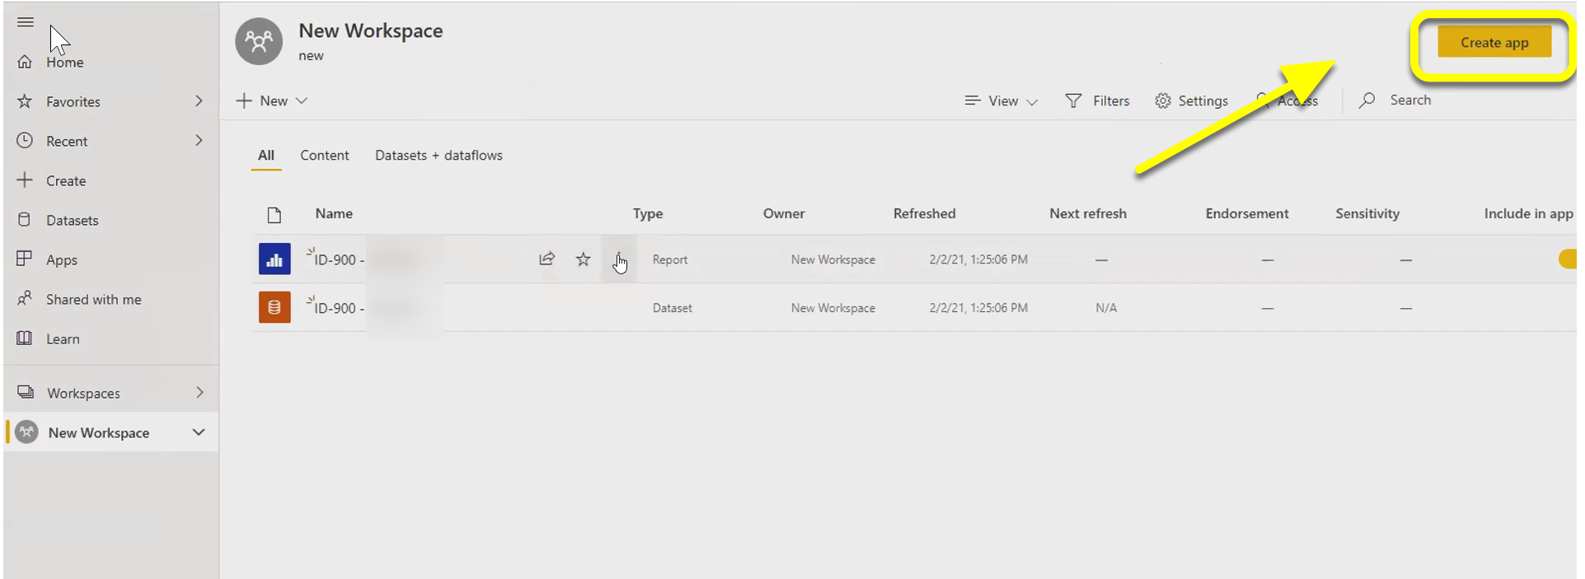Image resolution: width=1585 pixels, height=579 pixels.
Task: Expand the Workspaces flyout chevron
Action: pos(199,392)
